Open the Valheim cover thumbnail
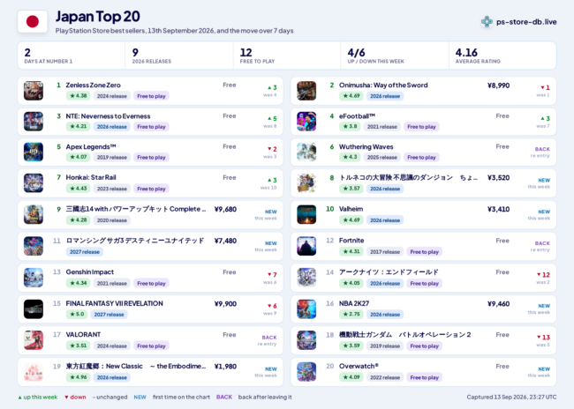574x409 pixels. (306, 214)
